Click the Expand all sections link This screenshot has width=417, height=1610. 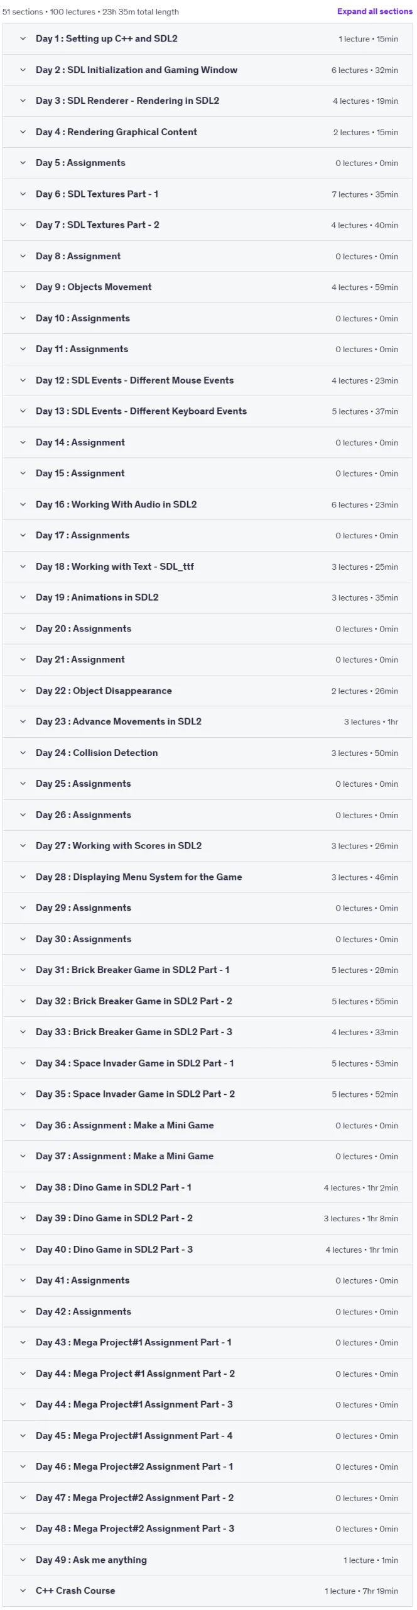[374, 11]
